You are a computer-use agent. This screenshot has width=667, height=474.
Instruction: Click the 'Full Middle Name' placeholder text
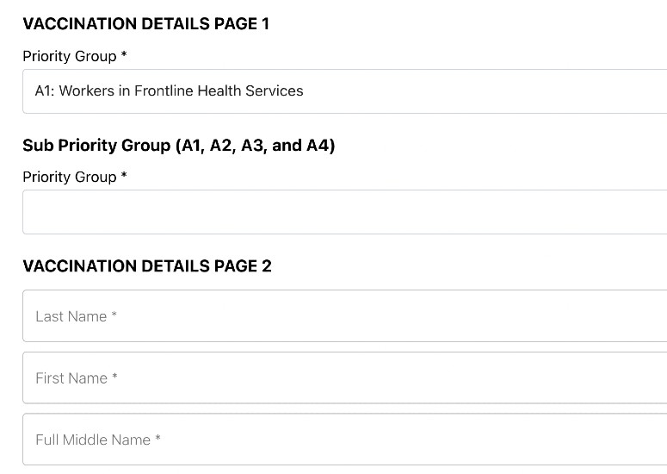pyautogui.click(x=93, y=440)
